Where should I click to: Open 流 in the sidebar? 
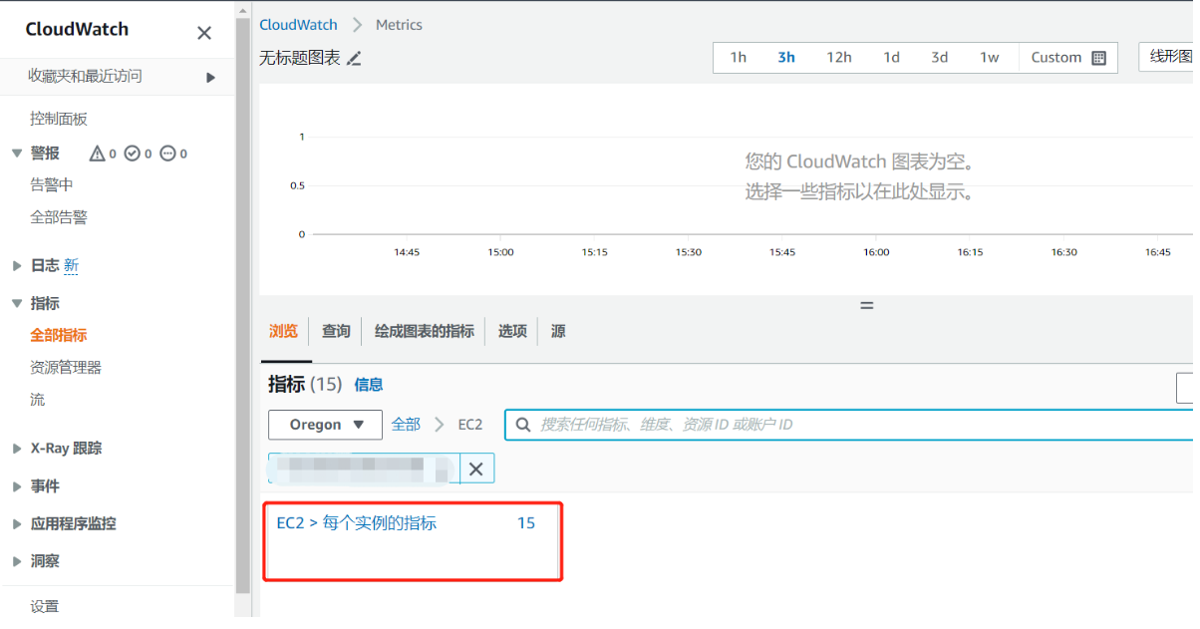click(37, 400)
